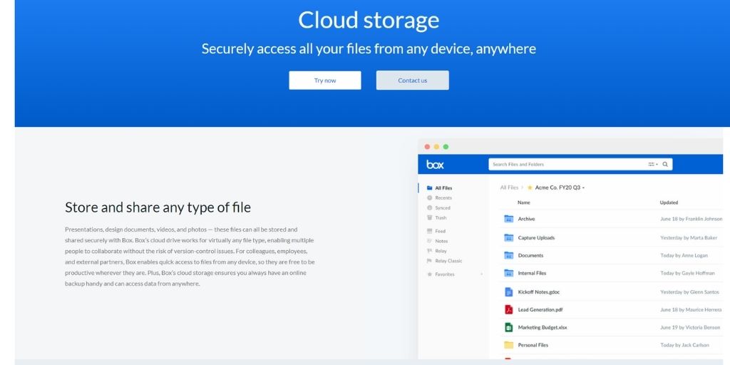Click the yellow star beside Acme Co. FY20 Q3

(530, 187)
